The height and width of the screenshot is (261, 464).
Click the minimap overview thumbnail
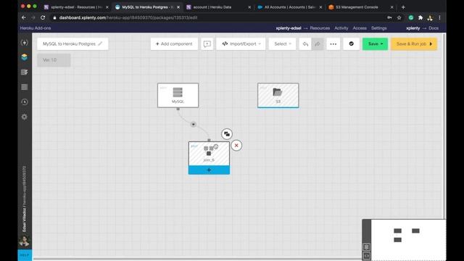408,240
